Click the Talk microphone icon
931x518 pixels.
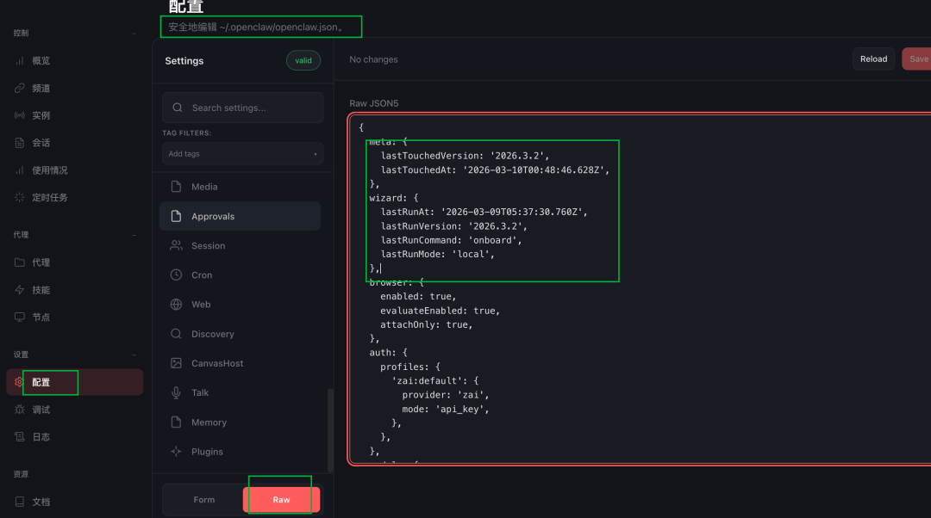tap(176, 393)
